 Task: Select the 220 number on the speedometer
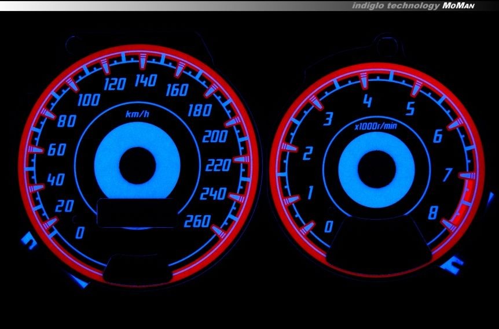pyautogui.click(x=218, y=165)
